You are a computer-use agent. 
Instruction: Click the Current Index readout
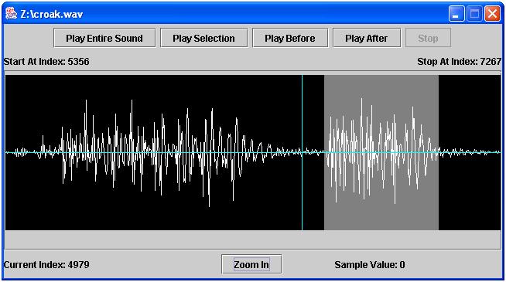click(46, 265)
